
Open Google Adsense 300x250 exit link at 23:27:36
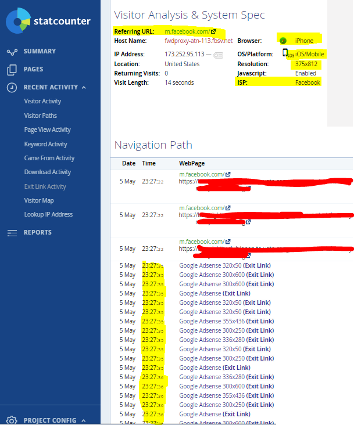point(227,405)
